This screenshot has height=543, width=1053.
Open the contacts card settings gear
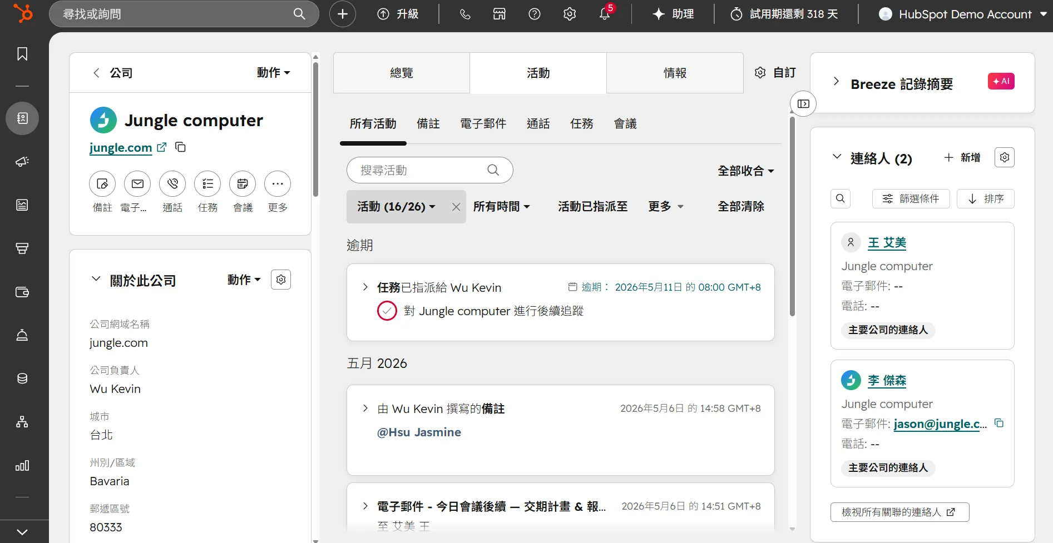pos(1005,157)
